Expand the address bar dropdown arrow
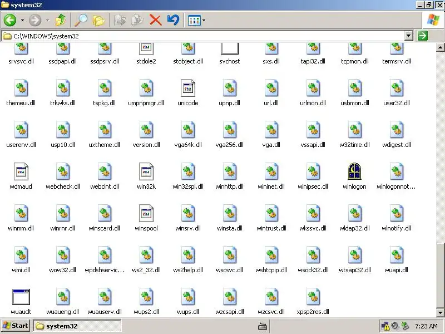The width and height of the screenshot is (445, 334). (x=409, y=36)
